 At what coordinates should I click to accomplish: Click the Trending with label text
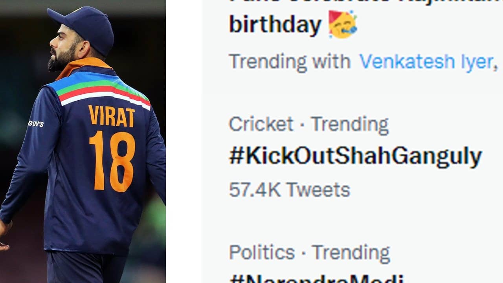point(289,61)
